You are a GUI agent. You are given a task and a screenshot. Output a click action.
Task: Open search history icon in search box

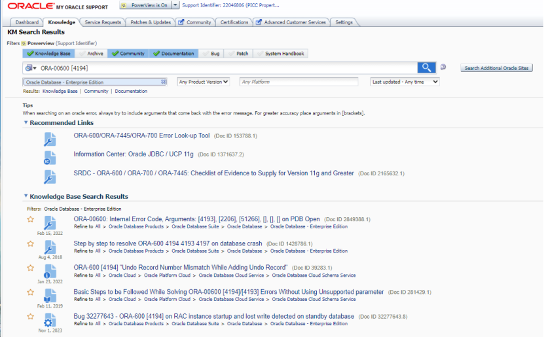[31, 68]
